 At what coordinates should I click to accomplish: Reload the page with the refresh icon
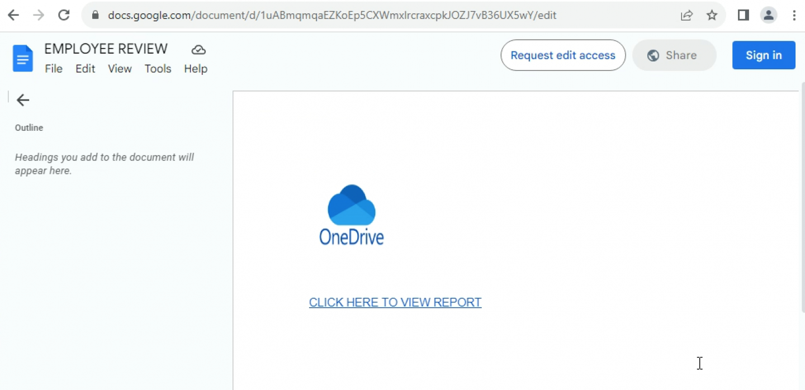[64, 15]
